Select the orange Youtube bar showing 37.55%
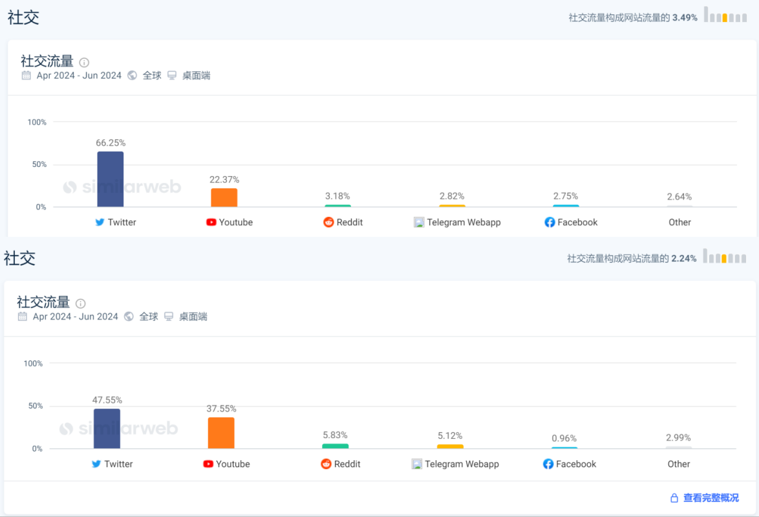Viewport: 759px width, 517px height. (x=221, y=433)
